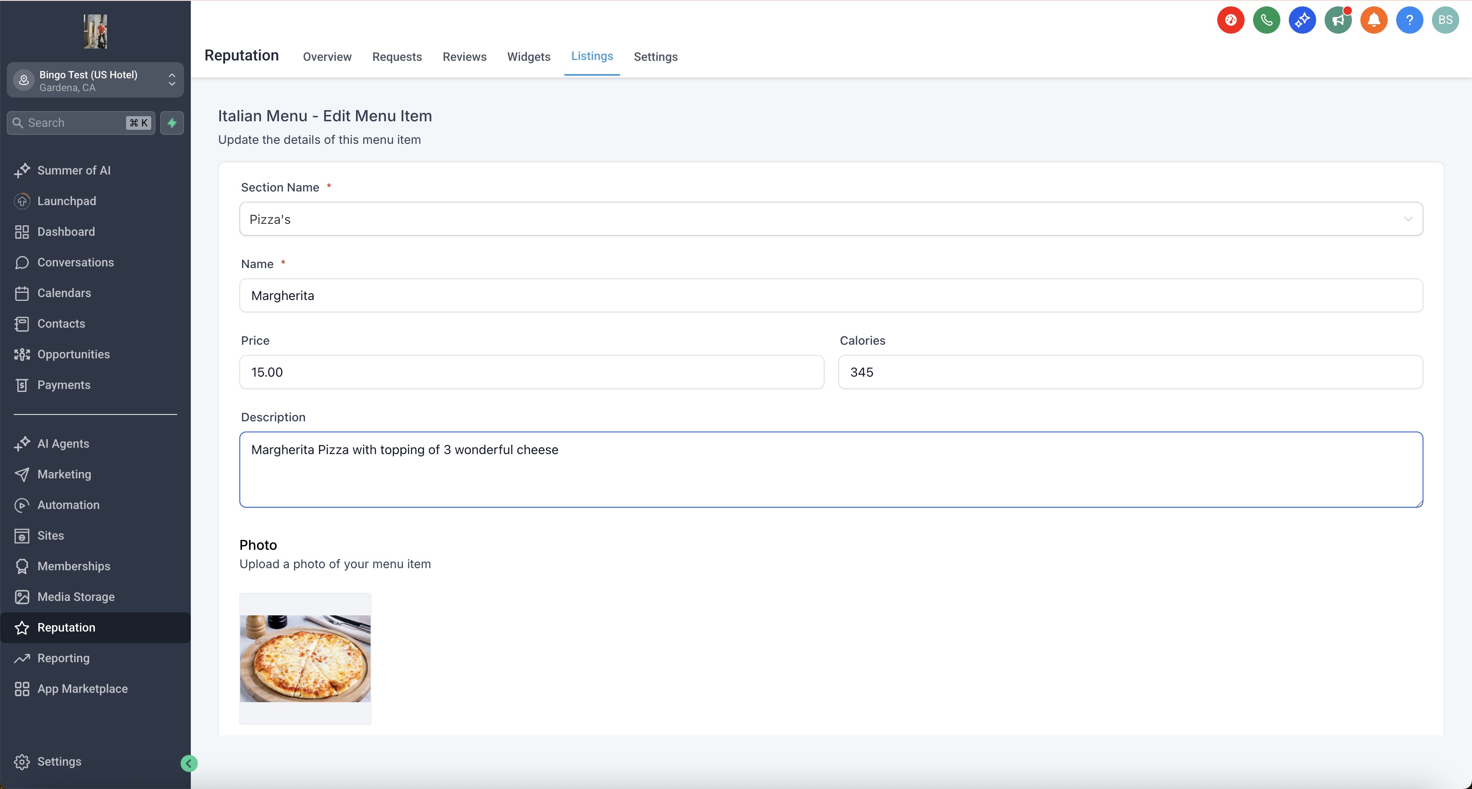This screenshot has width=1472, height=789.
Task: Open the Section Name dropdown showing Pizza's
Action: point(831,219)
